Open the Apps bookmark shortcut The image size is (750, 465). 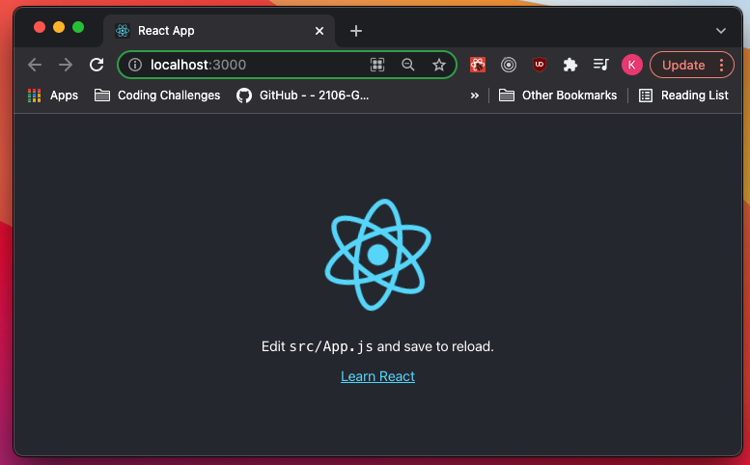(53, 96)
